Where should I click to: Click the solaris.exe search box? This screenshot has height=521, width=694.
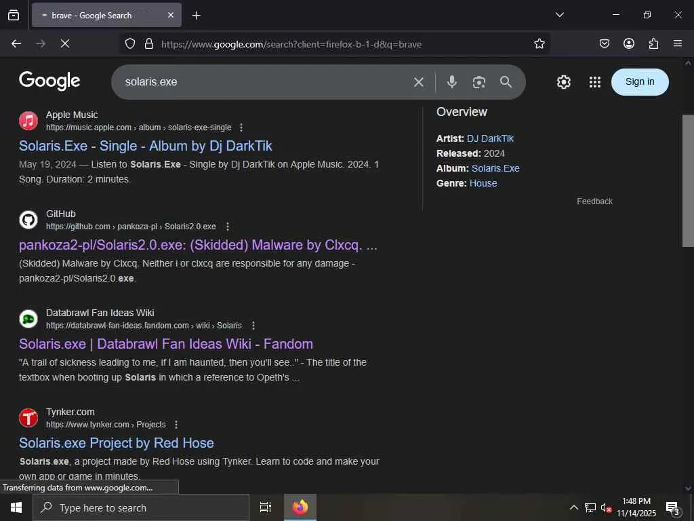261,82
